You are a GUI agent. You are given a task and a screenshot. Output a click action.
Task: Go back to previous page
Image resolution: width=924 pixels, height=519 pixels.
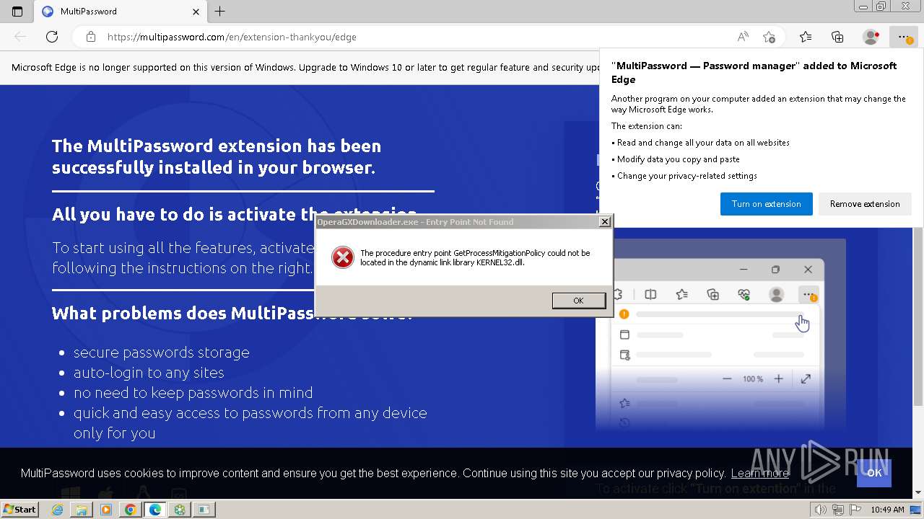point(20,37)
